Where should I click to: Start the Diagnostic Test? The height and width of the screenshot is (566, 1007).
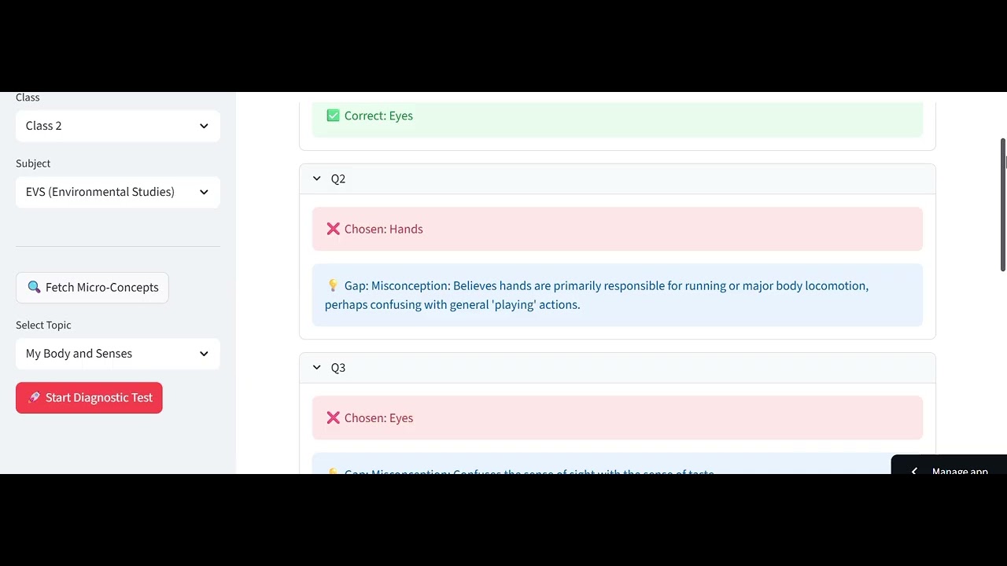point(89,398)
